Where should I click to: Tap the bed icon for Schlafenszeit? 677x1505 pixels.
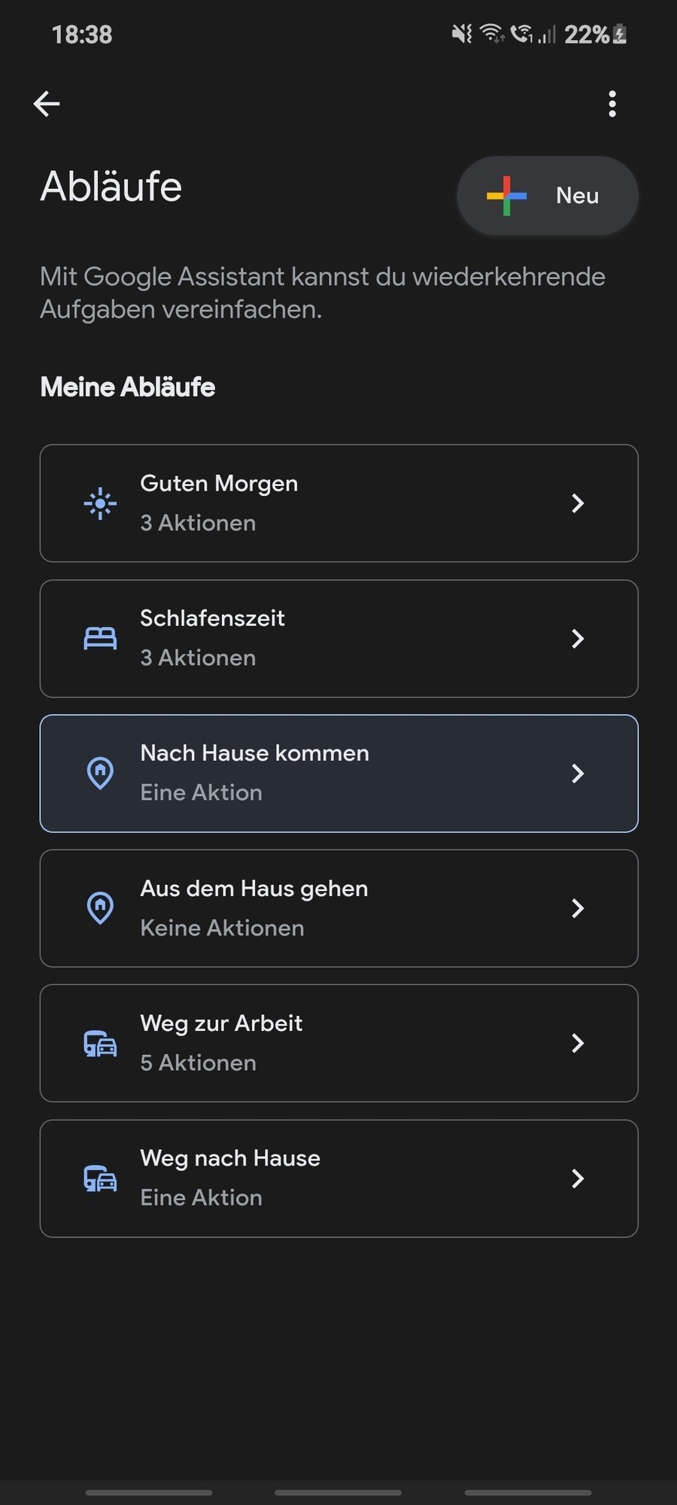coord(100,638)
